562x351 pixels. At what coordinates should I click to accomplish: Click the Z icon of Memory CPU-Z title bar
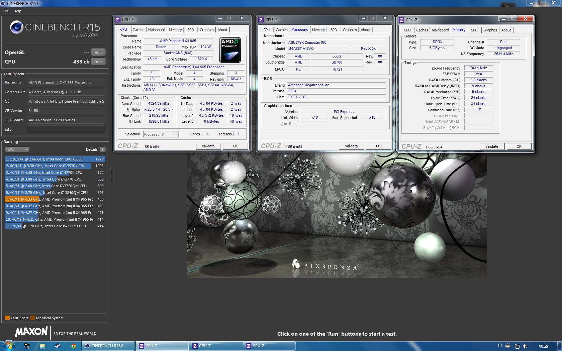pos(401,20)
